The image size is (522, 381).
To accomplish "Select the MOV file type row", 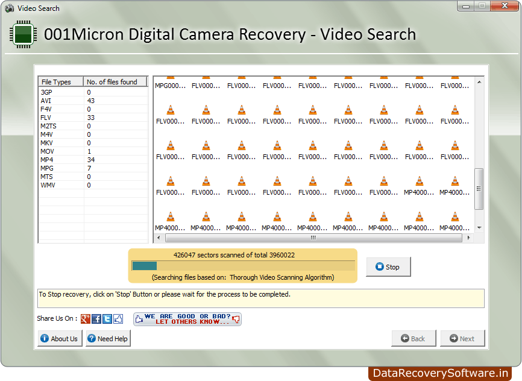I will click(x=93, y=151).
